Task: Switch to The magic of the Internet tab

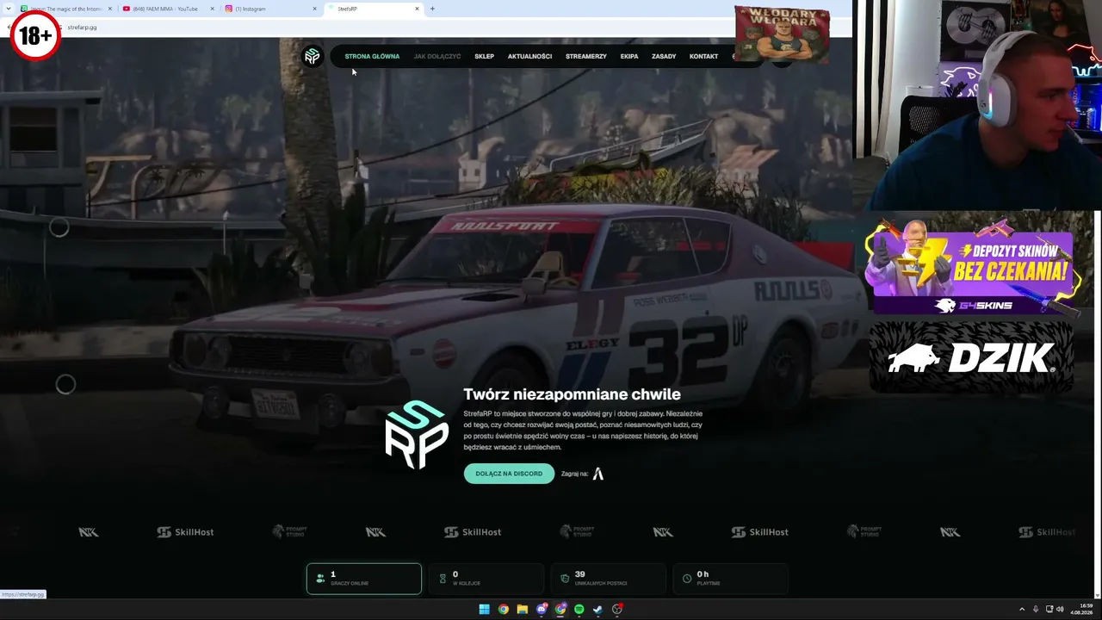Action: pyautogui.click(x=65, y=9)
